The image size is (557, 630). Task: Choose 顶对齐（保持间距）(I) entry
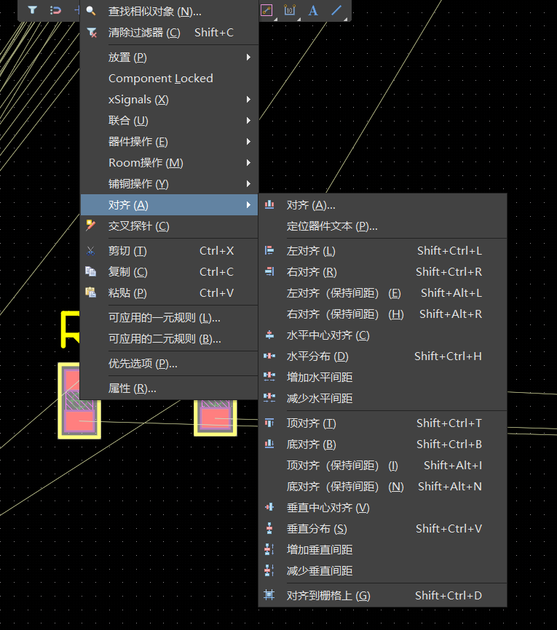click(382, 466)
